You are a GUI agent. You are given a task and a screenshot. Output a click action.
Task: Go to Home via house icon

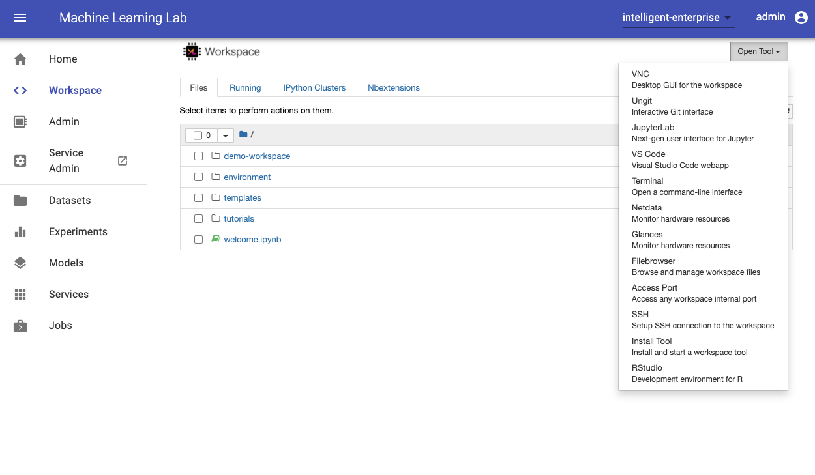tap(20, 59)
